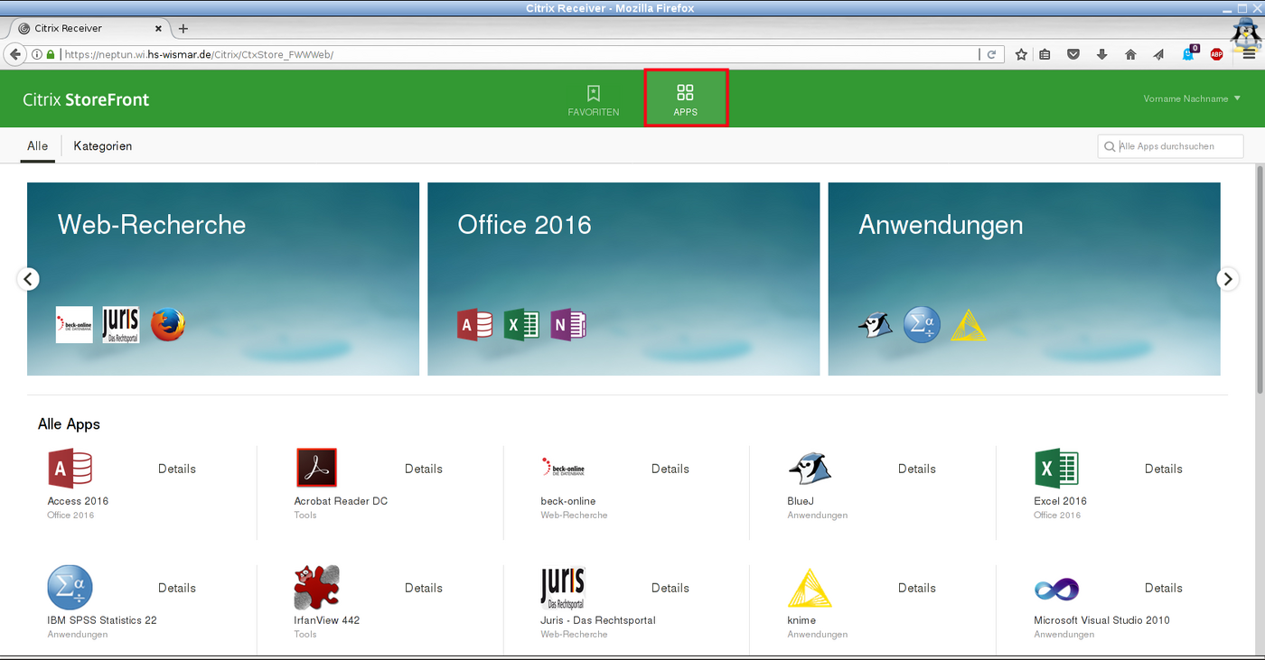Switch to Citrix Receiver browser tab
1265x660 pixels.
pos(88,28)
